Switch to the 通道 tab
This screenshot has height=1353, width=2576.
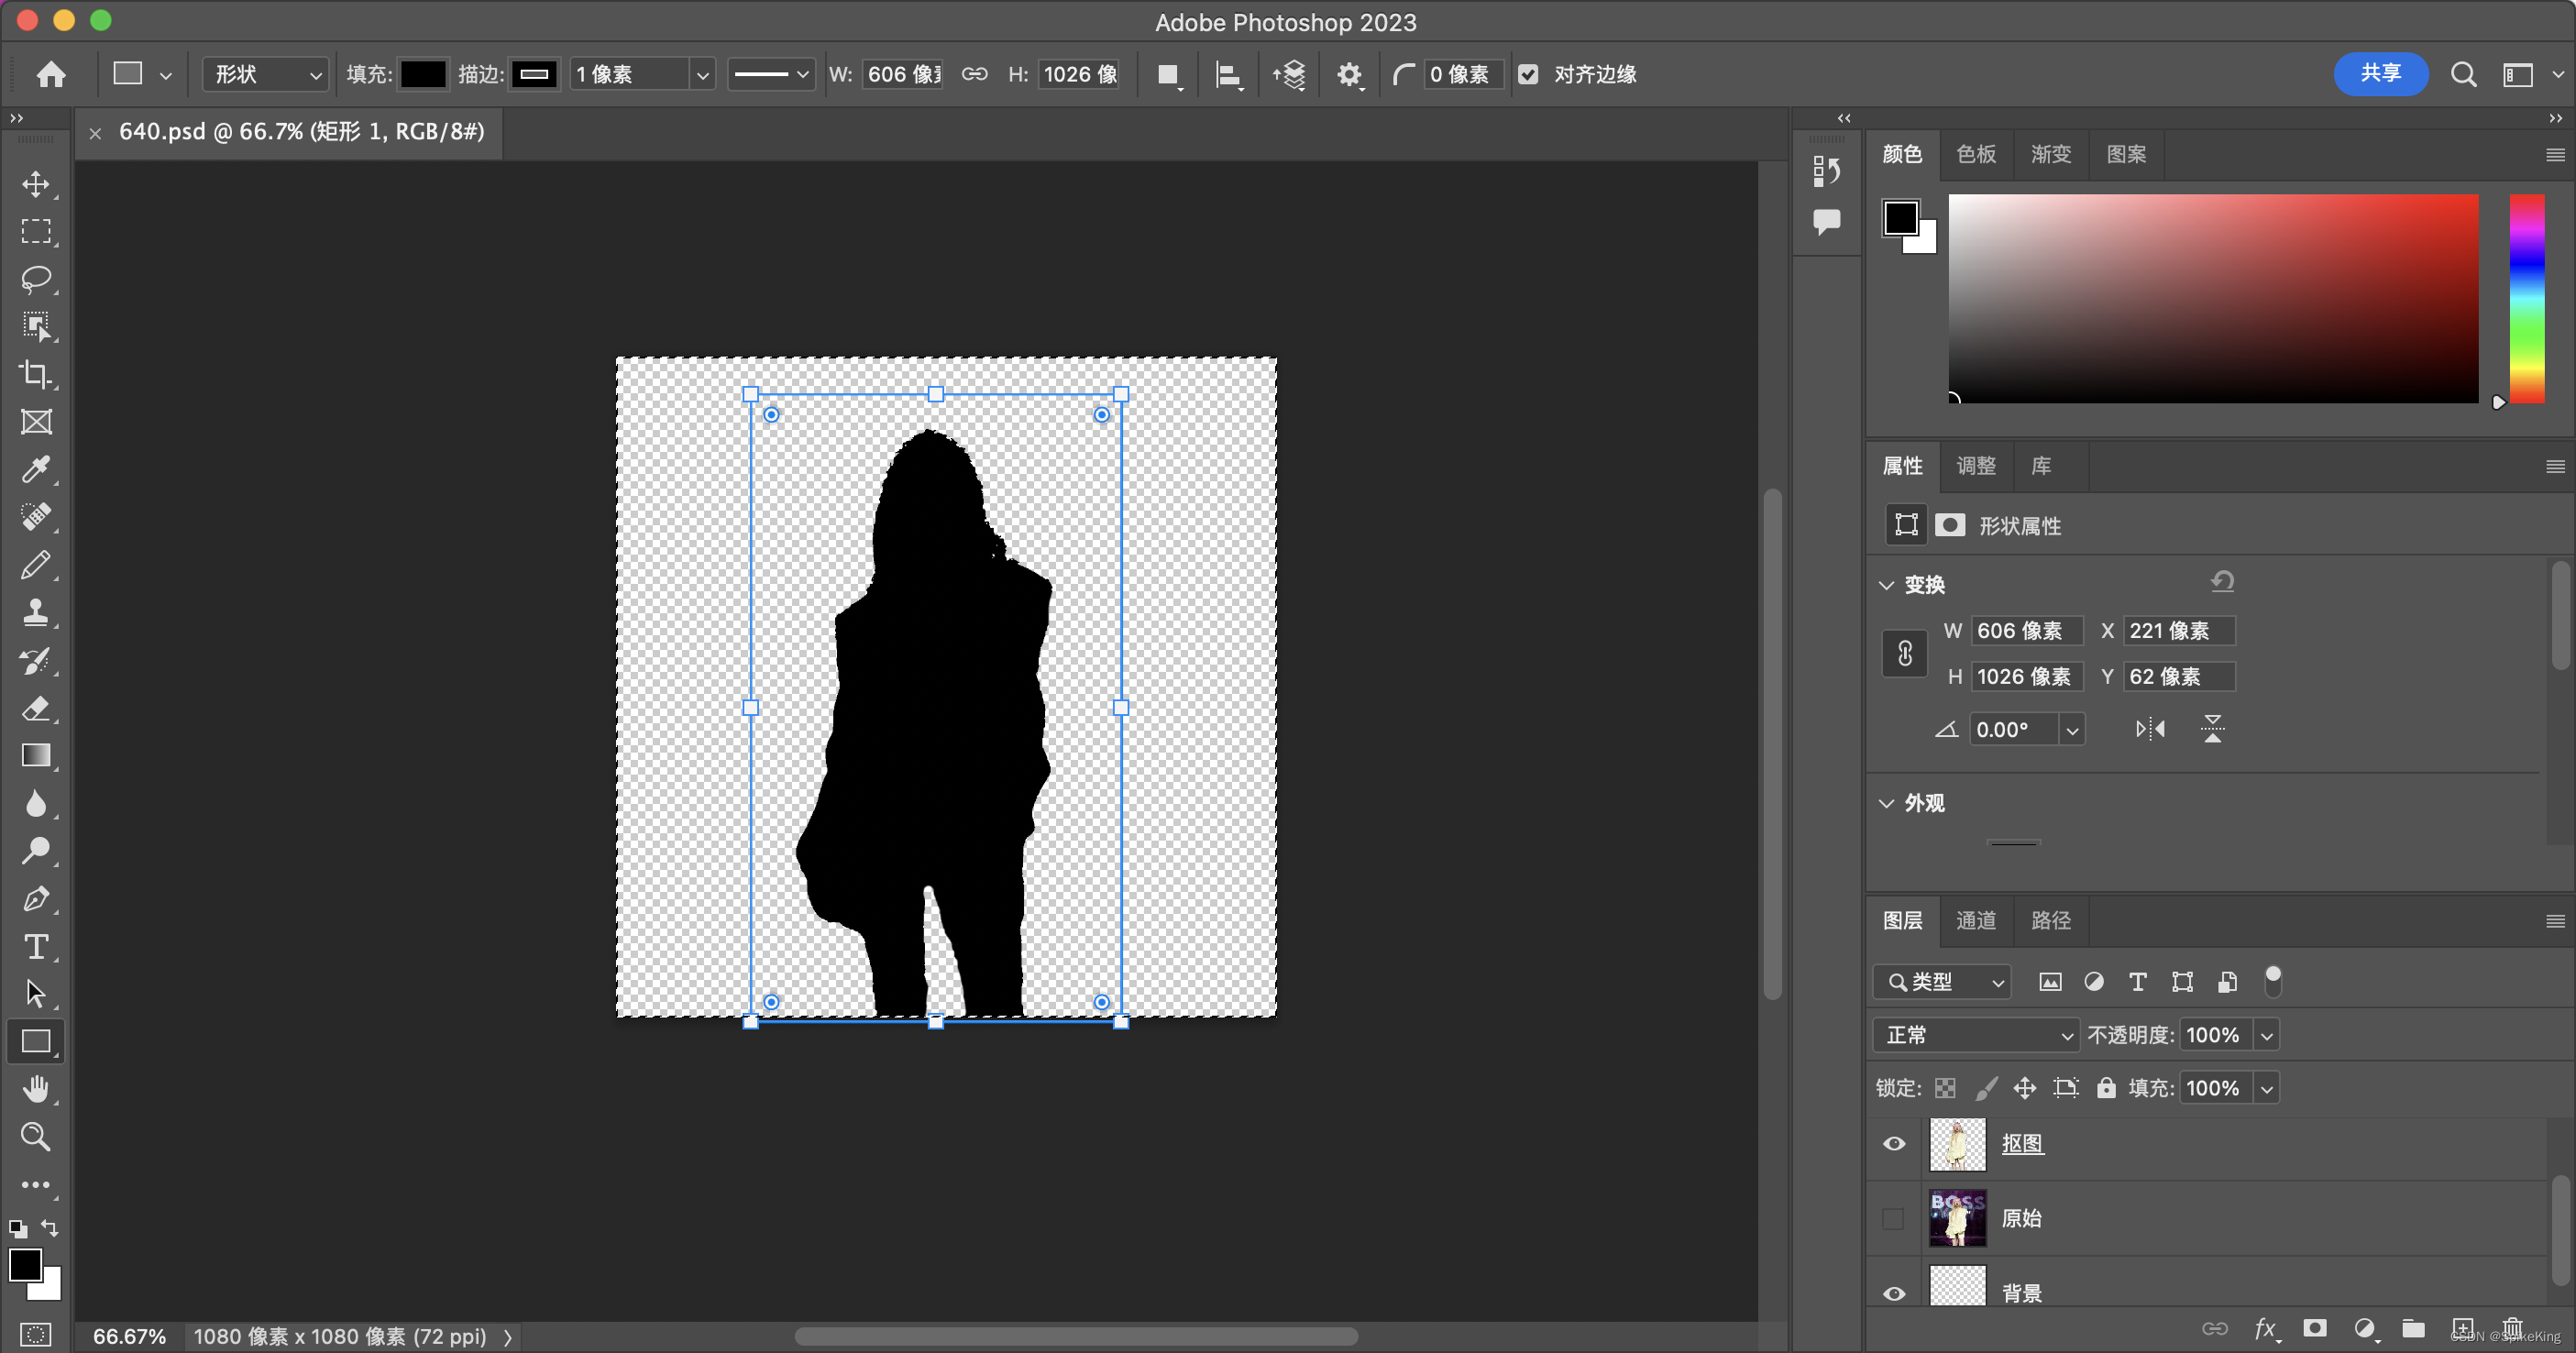click(x=1975, y=920)
